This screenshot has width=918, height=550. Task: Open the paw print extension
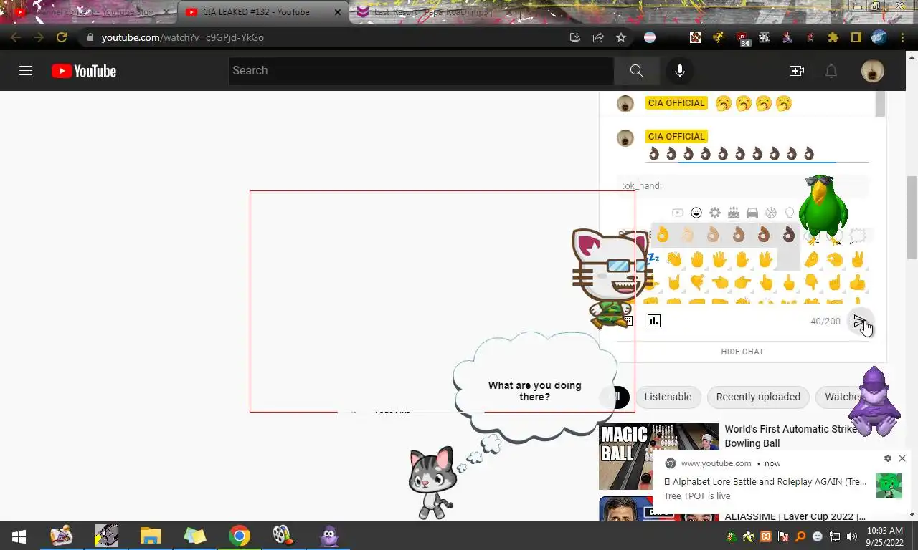(x=696, y=37)
